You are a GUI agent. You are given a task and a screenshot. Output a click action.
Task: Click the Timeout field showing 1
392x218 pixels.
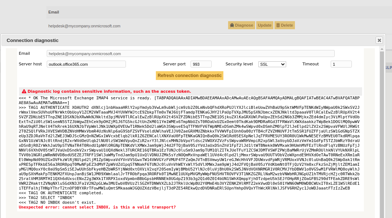[341, 64]
